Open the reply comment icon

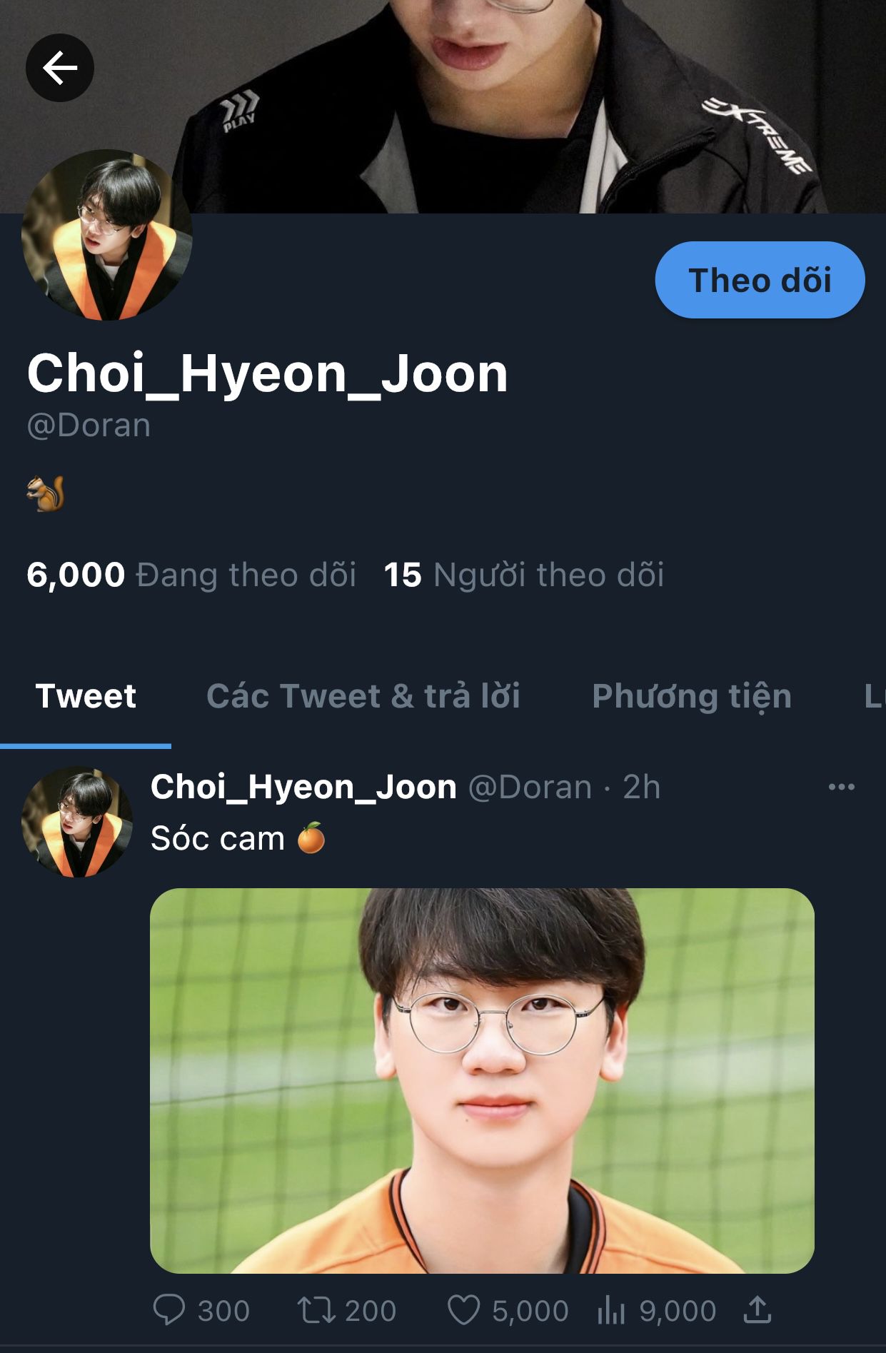[169, 1310]
